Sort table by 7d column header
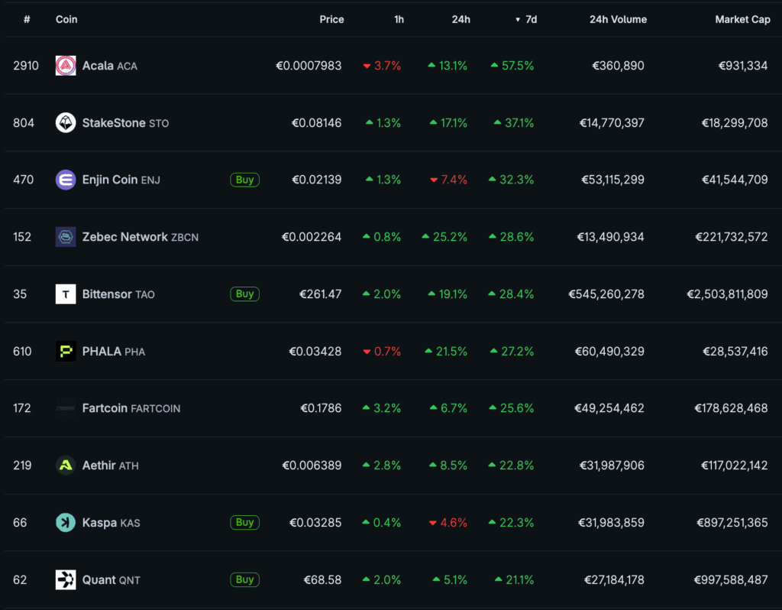 pos(530,19)
